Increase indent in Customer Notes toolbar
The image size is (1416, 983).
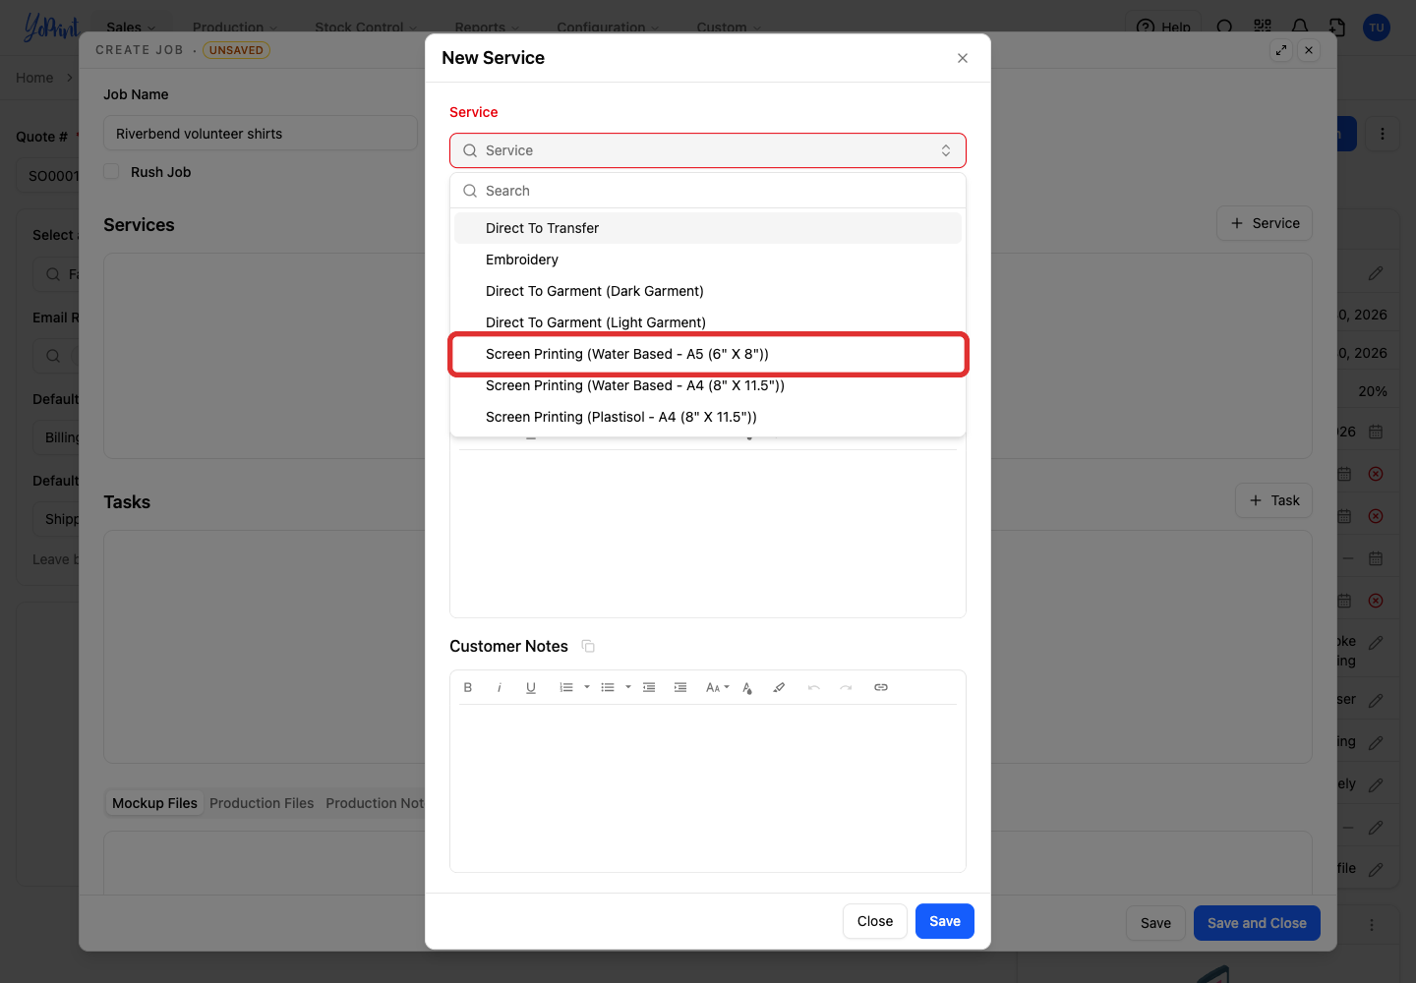tap(680, 687)
